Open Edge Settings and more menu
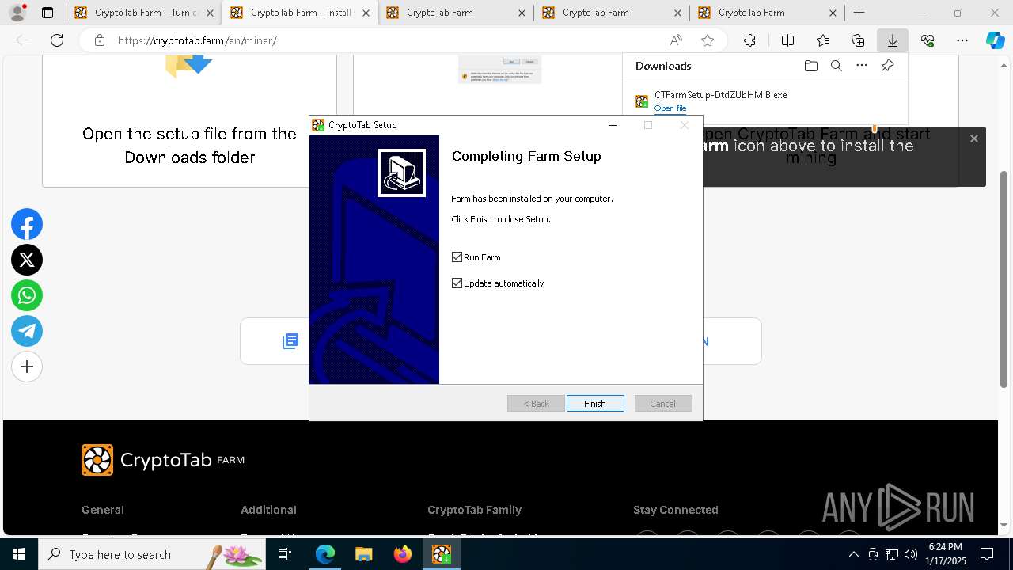 (x=962, y=40)
